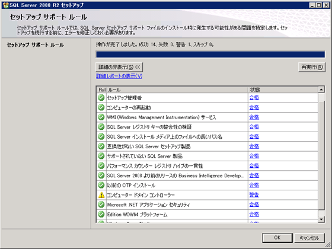The image size is (332, 249).
Task: Minimize the SQL Server setup window
Action: (x=312, y=5)
